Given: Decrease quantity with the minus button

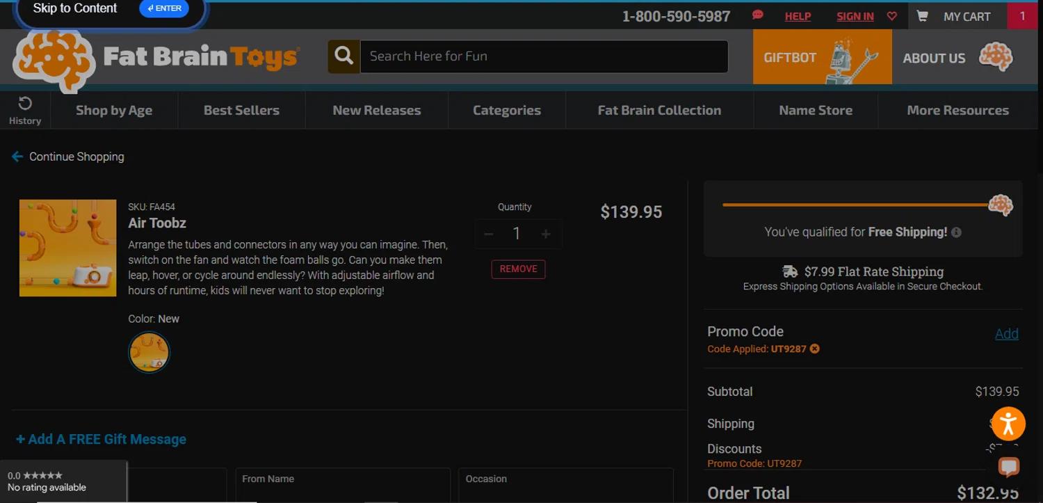Looking at the screenshot, I should [x=489, y=234].
